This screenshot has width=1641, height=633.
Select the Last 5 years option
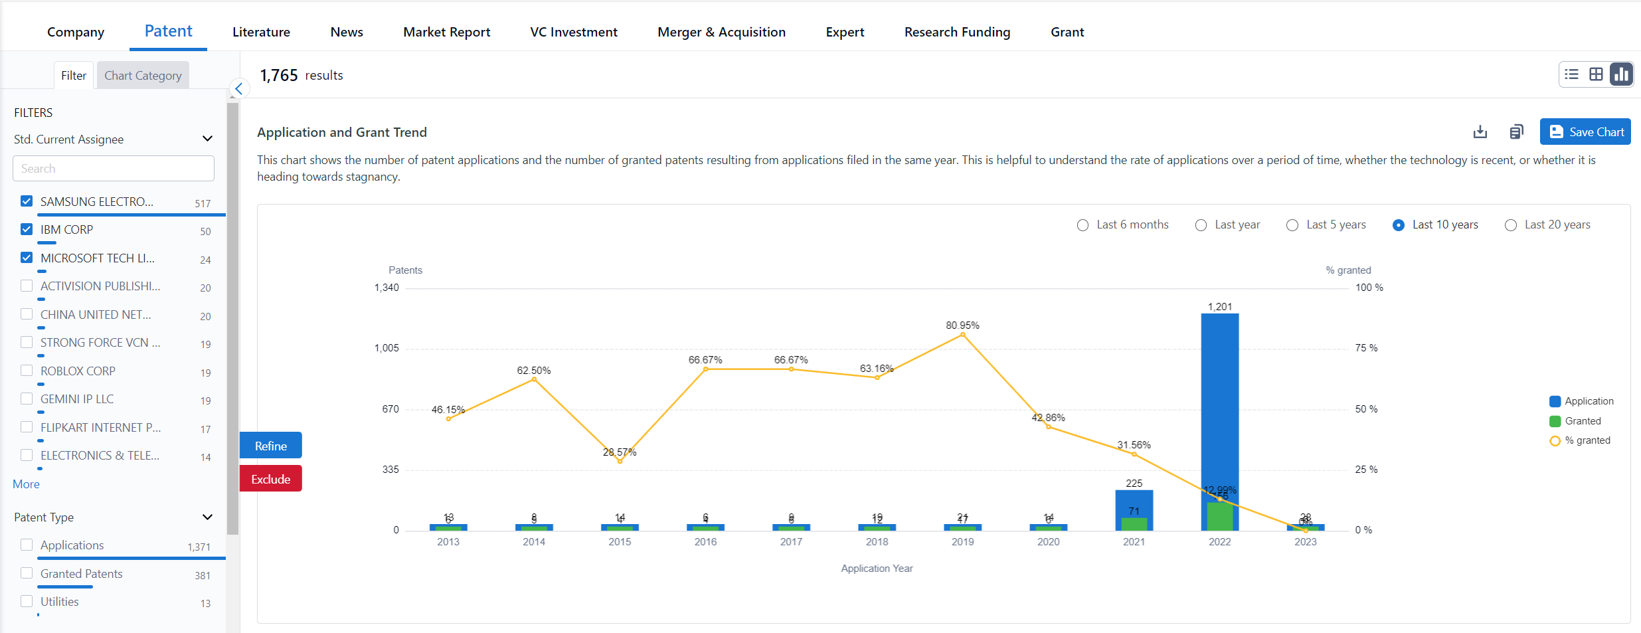point(1292,225)
